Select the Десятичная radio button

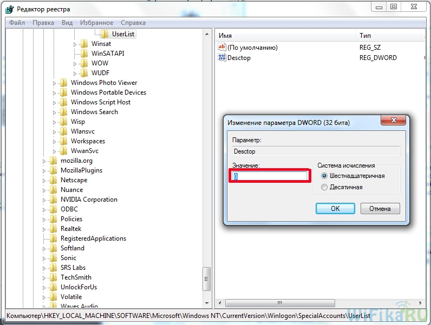tap(325, 187)
